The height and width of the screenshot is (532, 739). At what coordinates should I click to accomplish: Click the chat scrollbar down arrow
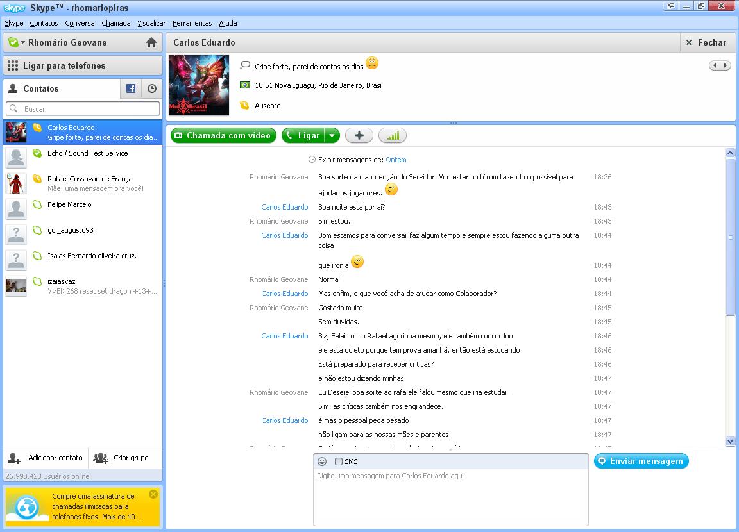pos(730,441)
